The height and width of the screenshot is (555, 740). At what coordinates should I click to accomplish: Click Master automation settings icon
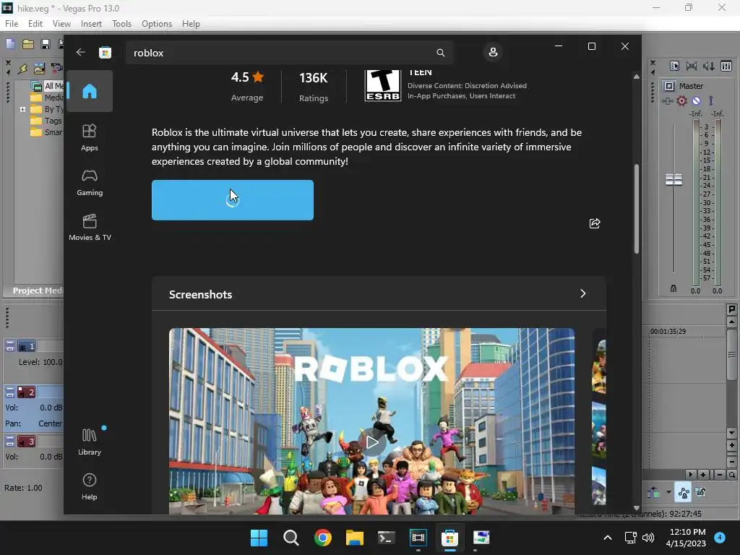click(667, 100)
